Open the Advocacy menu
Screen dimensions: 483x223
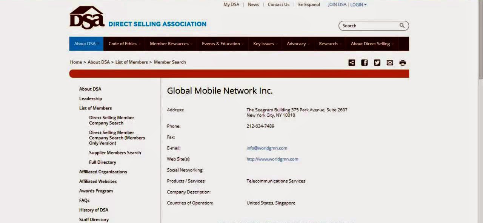point(298,44)
